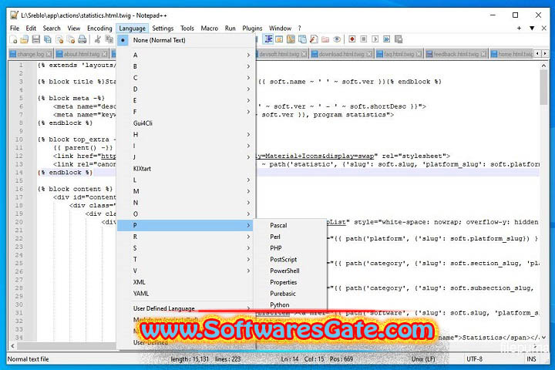
Task: Close the faq.html.twig tab
Action: pos(419,54)
